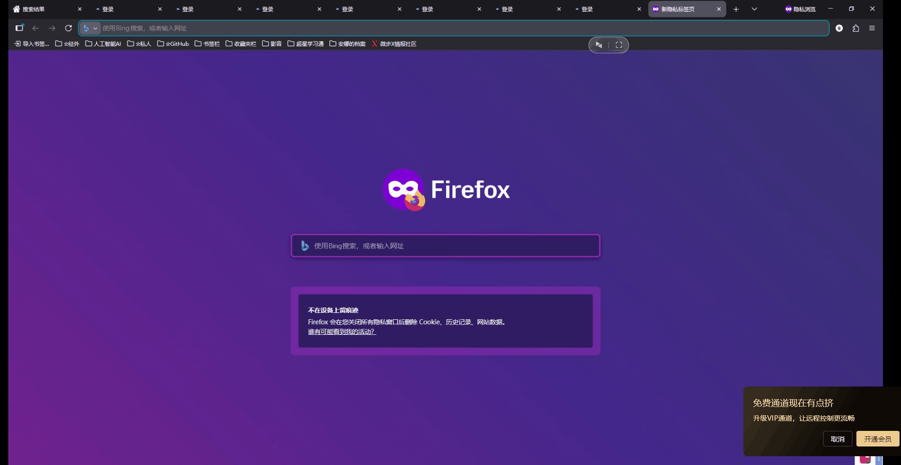
Task: Open the Bing search engine selector dropdown
Action: [90, 28]
